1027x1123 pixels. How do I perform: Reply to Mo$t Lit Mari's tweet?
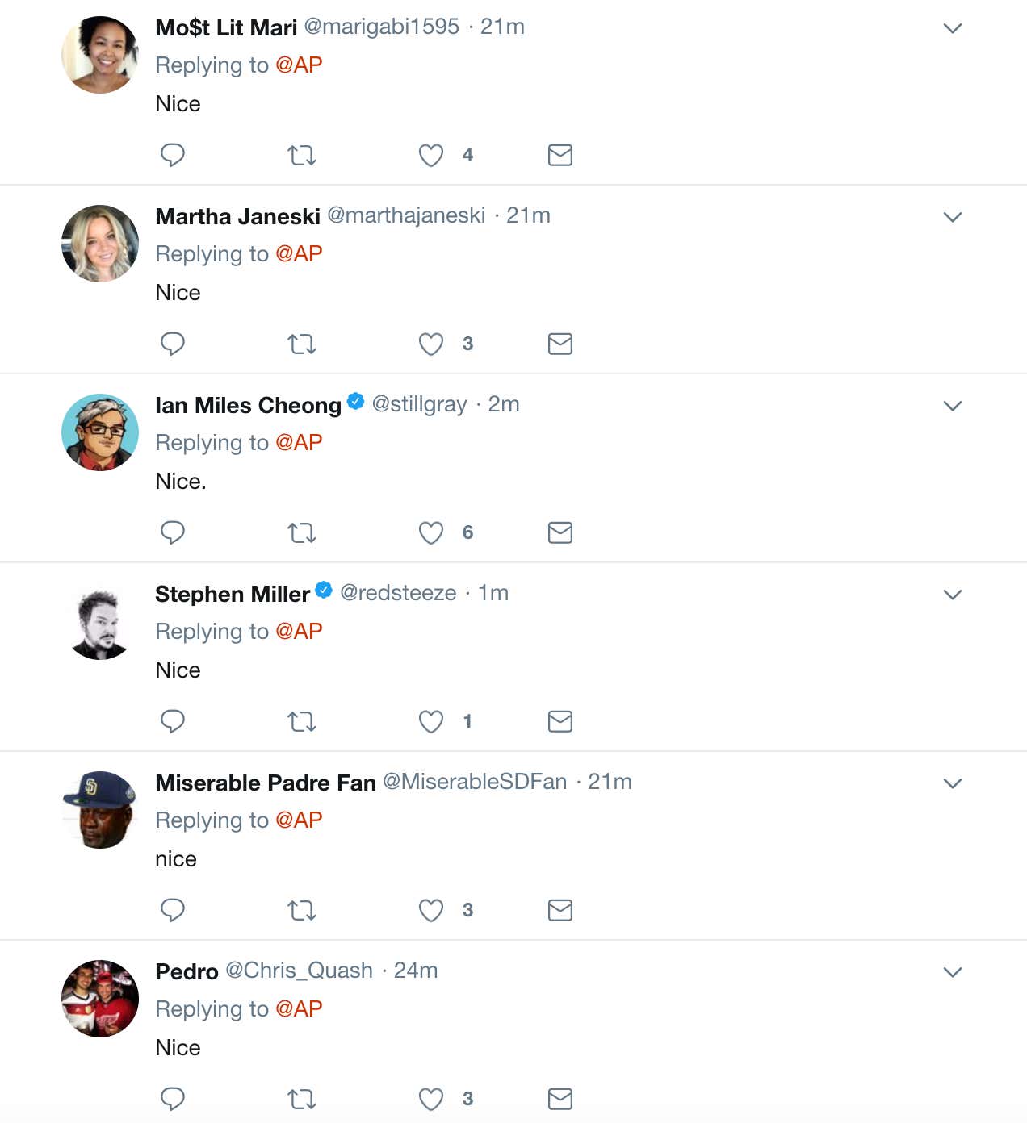pos(173,154)
